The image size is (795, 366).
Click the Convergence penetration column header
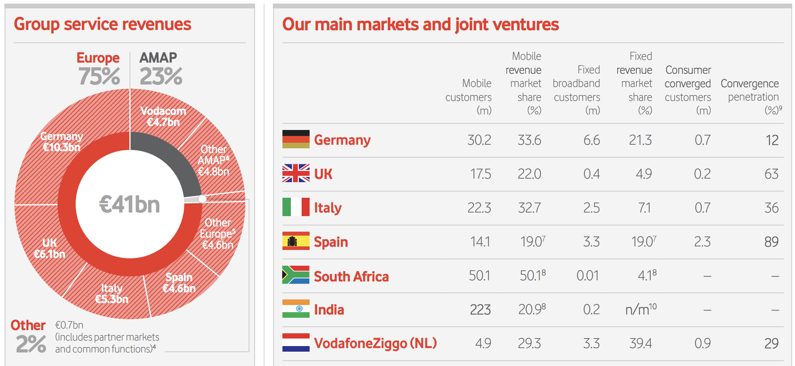tap(751, 97)
